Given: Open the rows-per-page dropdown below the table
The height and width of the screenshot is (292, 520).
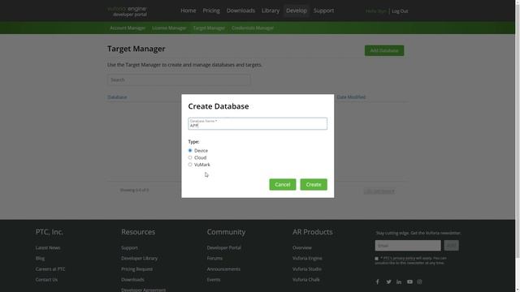Looking at the screenshot, I should [x=379, y=191].
